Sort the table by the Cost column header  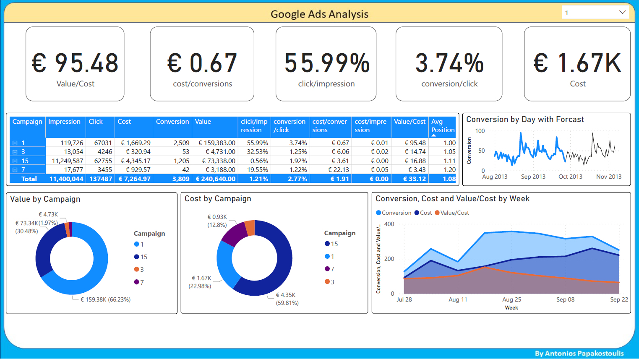pos(124,121)
